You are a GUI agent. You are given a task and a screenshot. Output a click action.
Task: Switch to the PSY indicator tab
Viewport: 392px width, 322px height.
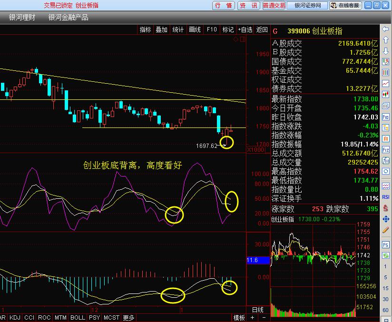tap(95, 318)
